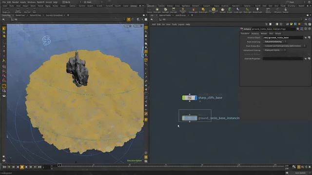
Task: Click the Auto Update button in status bar
Action: coord(300,173)
